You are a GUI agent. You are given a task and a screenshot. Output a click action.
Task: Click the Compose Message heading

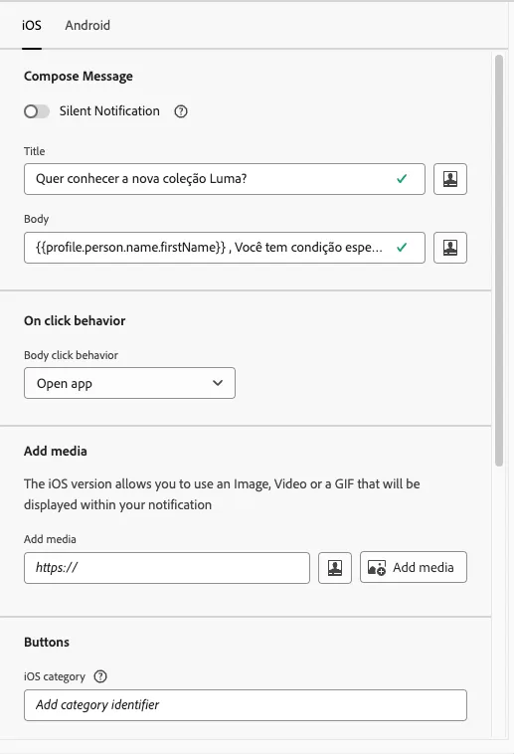tap(79, 77)
